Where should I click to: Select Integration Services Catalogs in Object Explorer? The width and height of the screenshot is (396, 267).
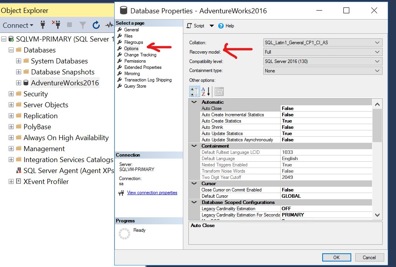coord(68,160)
